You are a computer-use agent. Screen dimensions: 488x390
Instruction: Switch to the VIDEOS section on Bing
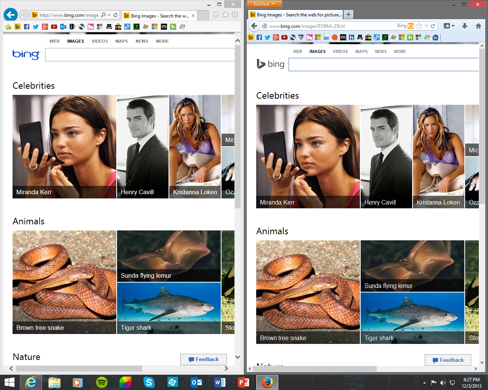coord(340,51)
